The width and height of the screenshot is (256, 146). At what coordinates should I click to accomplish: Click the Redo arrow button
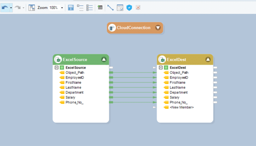18,8
